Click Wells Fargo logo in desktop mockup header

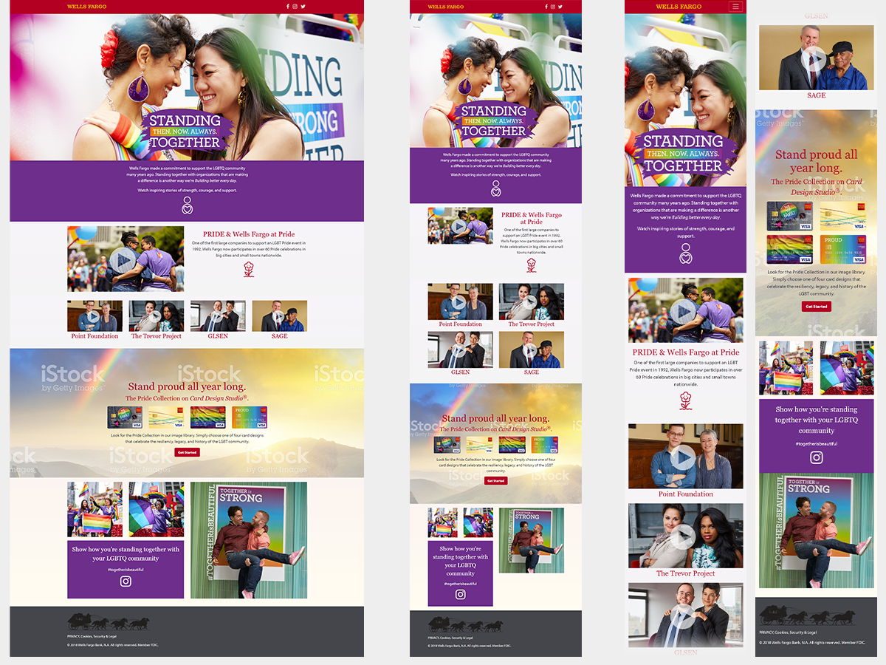86,7
